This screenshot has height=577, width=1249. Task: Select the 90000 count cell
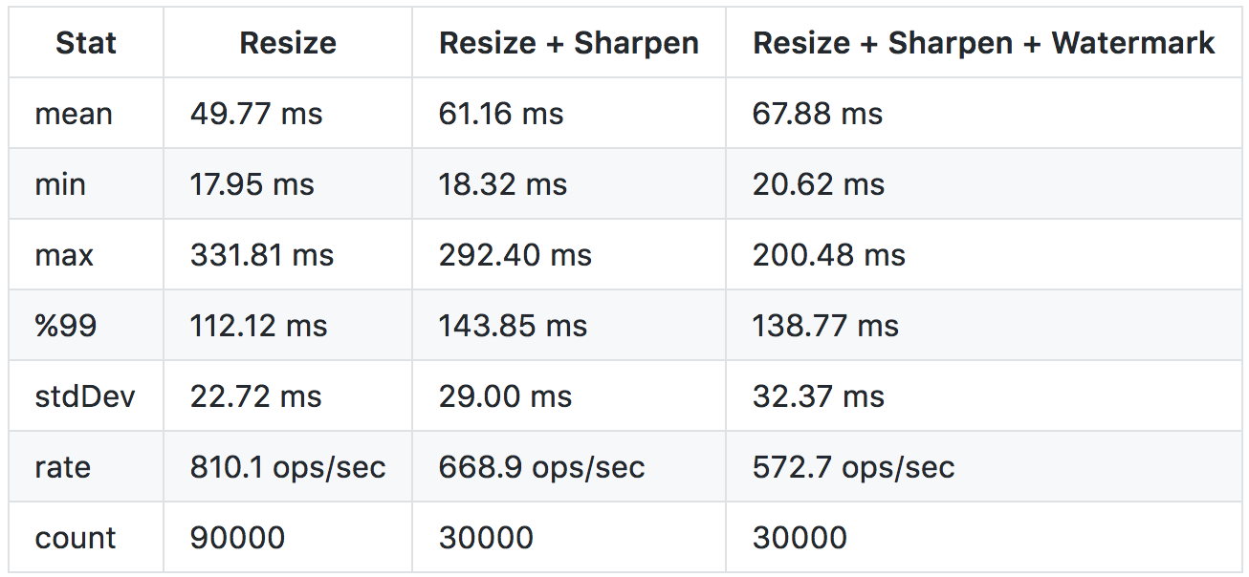click(237, 538)
